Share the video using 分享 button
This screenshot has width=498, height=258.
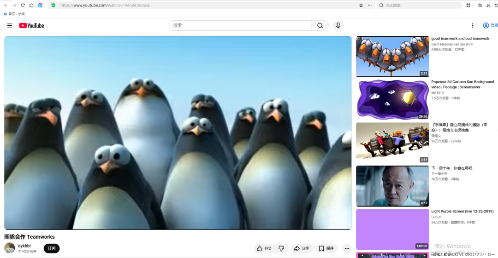point(302,248)
